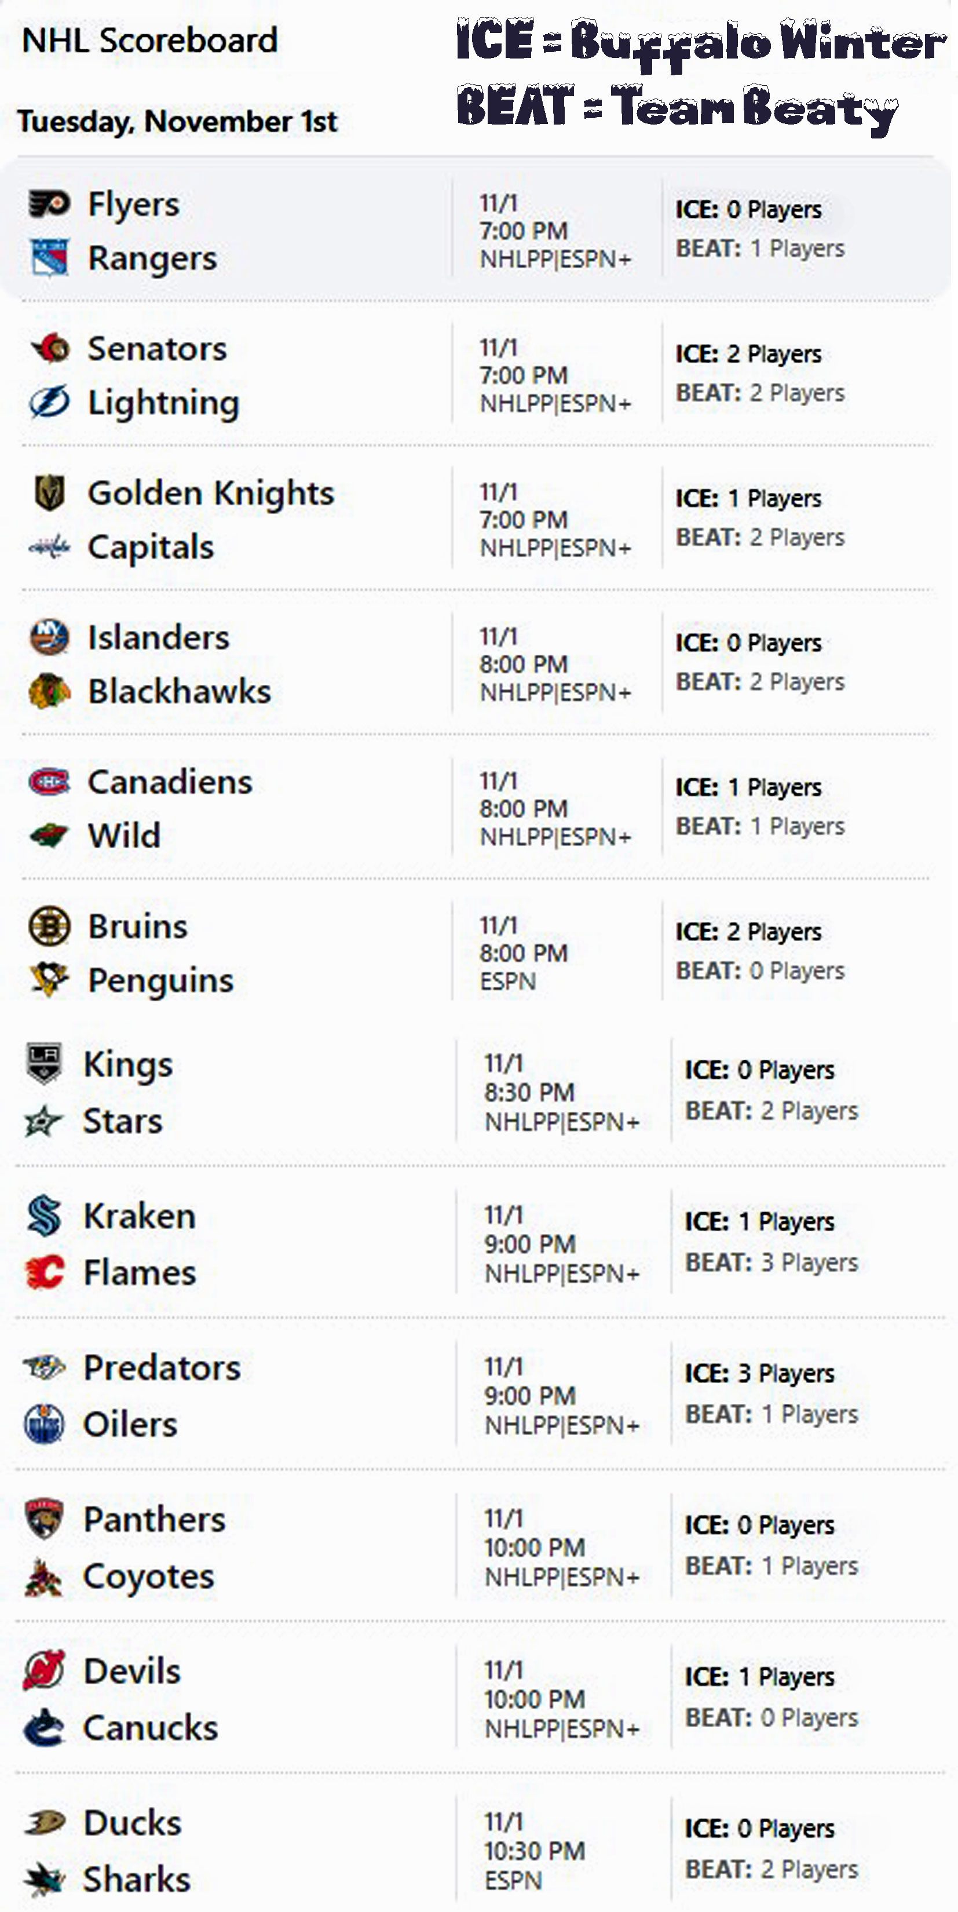Screen dimensions: 958x1912
Task: Click the Kraken team logo
Action: click(44, 1216)
